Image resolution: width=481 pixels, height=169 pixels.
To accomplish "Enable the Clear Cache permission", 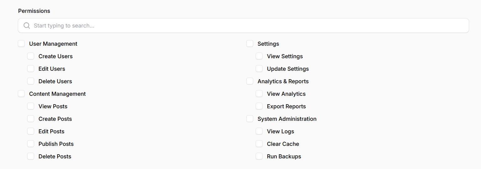I will click(259, 144).
